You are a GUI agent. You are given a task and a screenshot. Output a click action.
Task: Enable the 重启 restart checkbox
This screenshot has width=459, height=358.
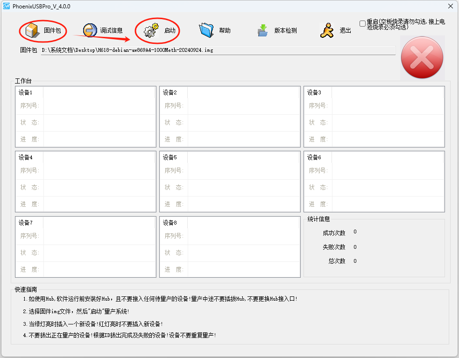click(x=363, y=22)
